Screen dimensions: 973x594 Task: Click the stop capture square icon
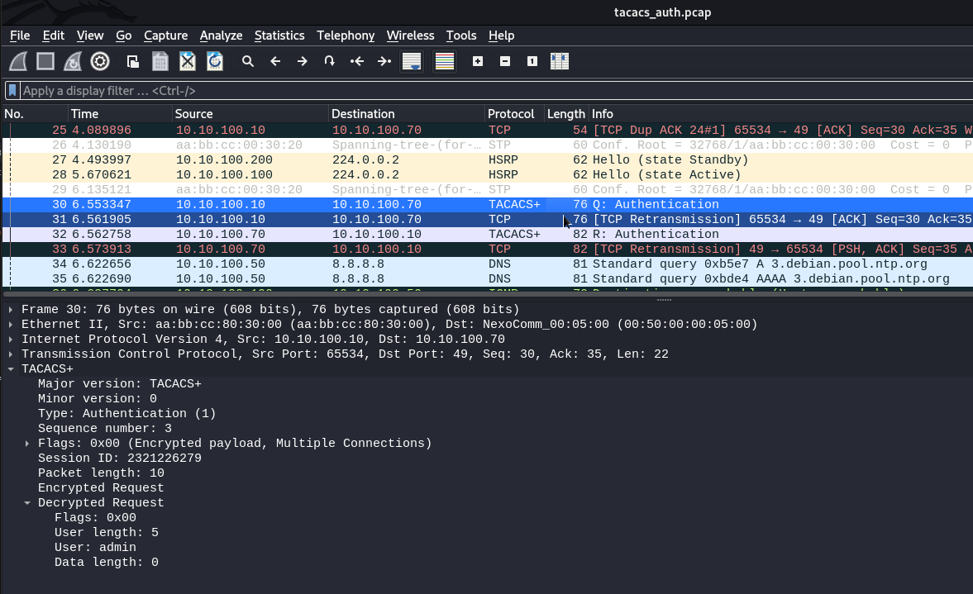pos(45,61)
